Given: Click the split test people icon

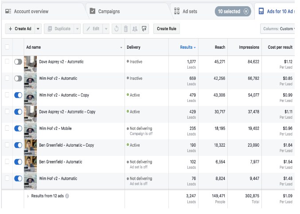Looking at the screenshot, I should [135, 29].
